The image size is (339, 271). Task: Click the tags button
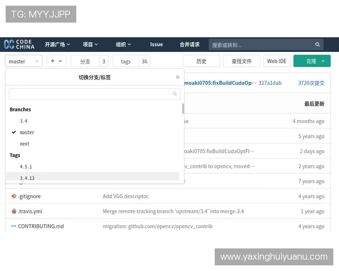pyautogui.click(x=125, y=62)
